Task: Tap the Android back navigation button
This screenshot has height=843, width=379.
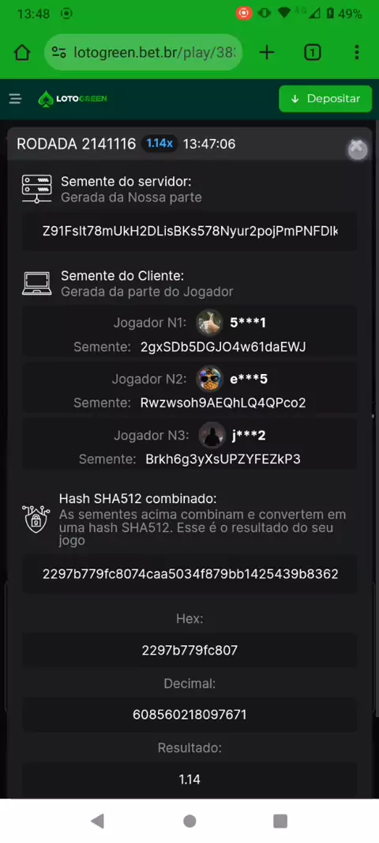Action: 97,820
